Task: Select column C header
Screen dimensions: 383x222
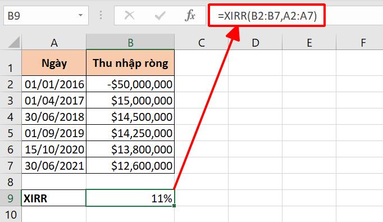Action: [x=201, y=43]
